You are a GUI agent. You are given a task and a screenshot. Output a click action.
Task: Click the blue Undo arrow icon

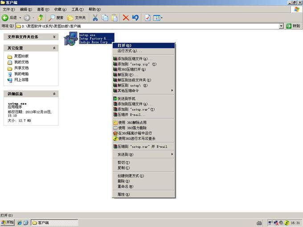pyautogui.click(x=135, y=18)
